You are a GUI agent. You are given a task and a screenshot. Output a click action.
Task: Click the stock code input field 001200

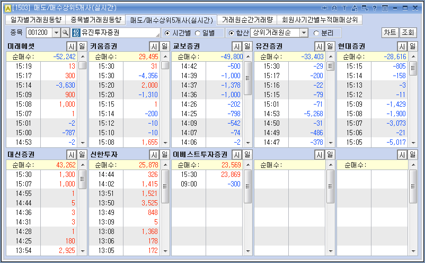click(39, 33)
